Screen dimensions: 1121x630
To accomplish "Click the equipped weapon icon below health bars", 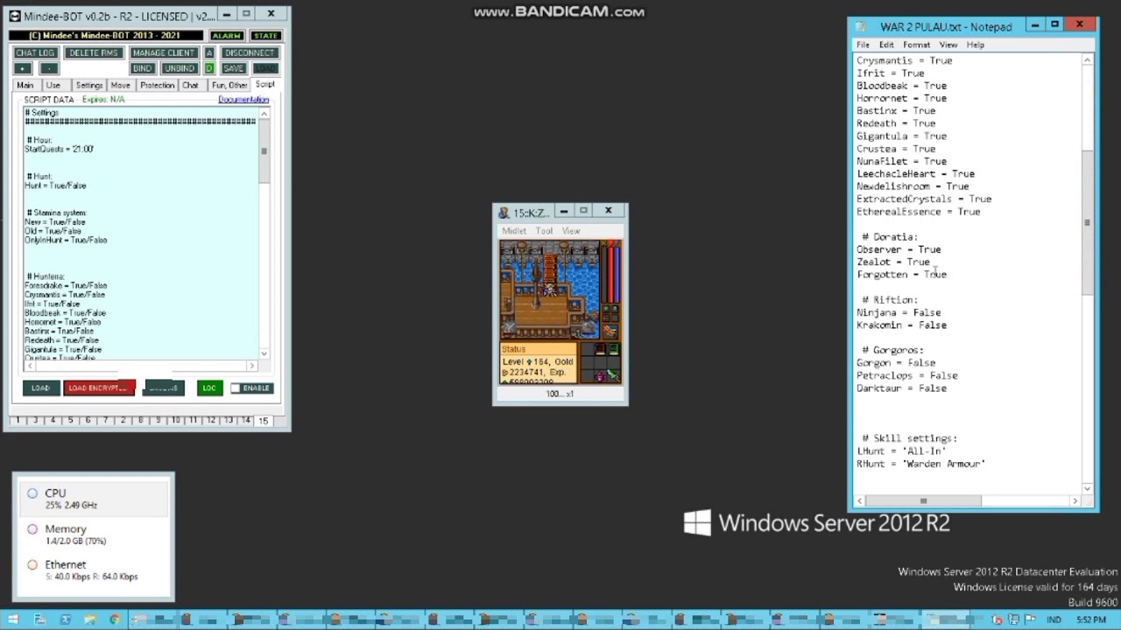I will tap(610, 330).
